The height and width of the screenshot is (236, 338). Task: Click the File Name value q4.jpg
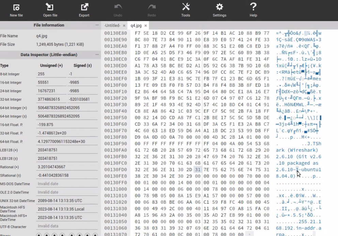pyautogui.click(x=42, y=36)
